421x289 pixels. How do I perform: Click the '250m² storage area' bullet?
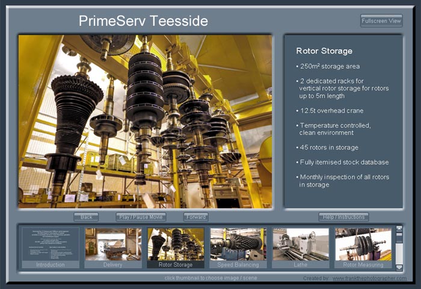pyautogui.click(x=328, y=66)
